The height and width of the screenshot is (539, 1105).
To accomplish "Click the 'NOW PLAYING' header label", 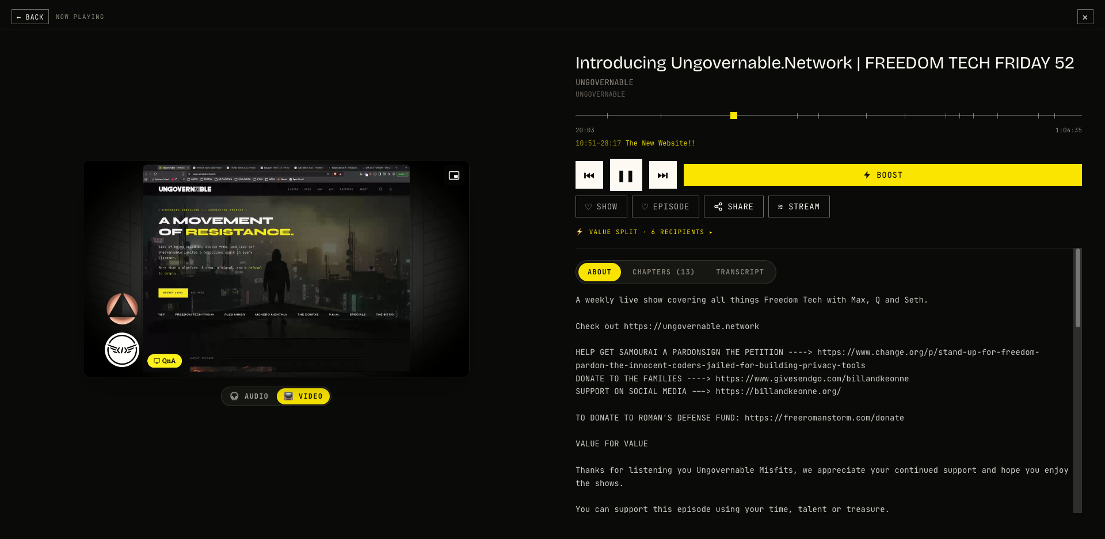I will point(80,17).
